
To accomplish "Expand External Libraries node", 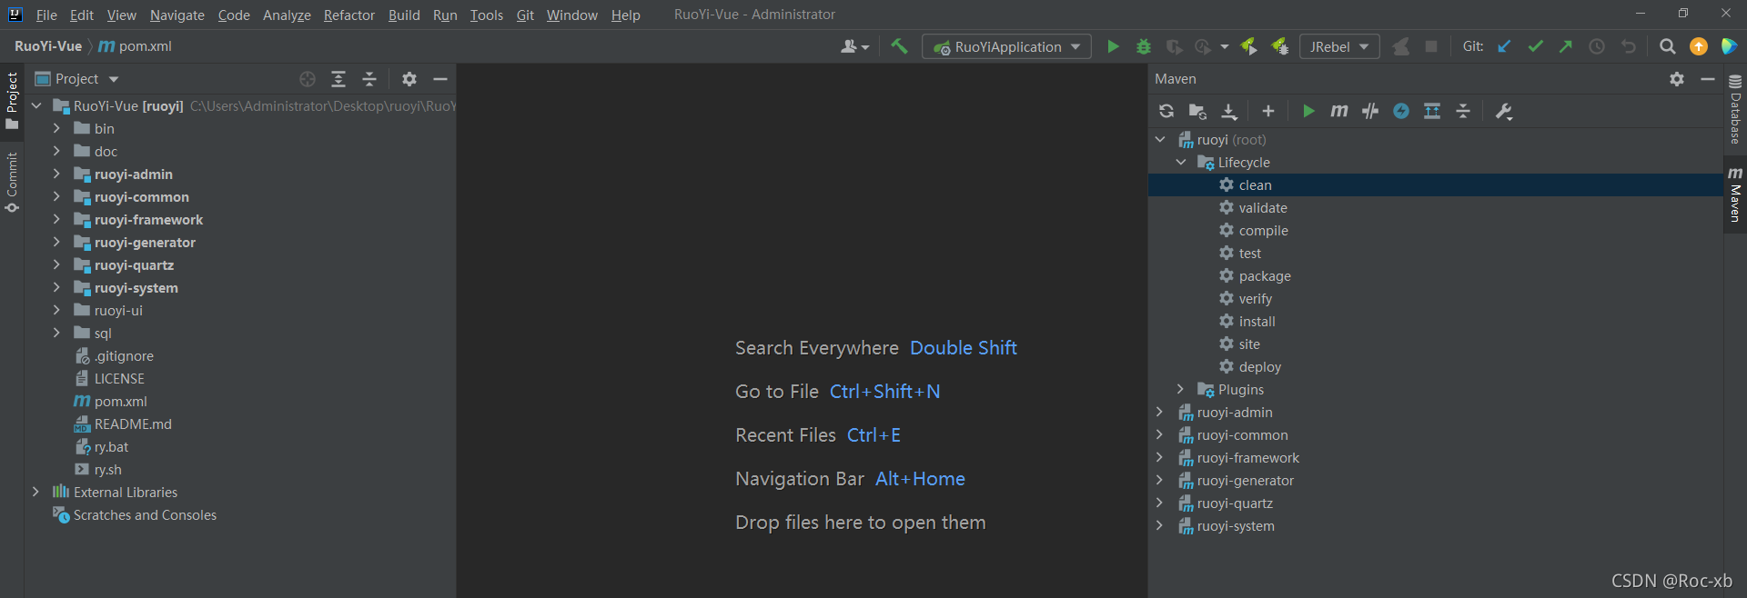I will tap(35, 492).
